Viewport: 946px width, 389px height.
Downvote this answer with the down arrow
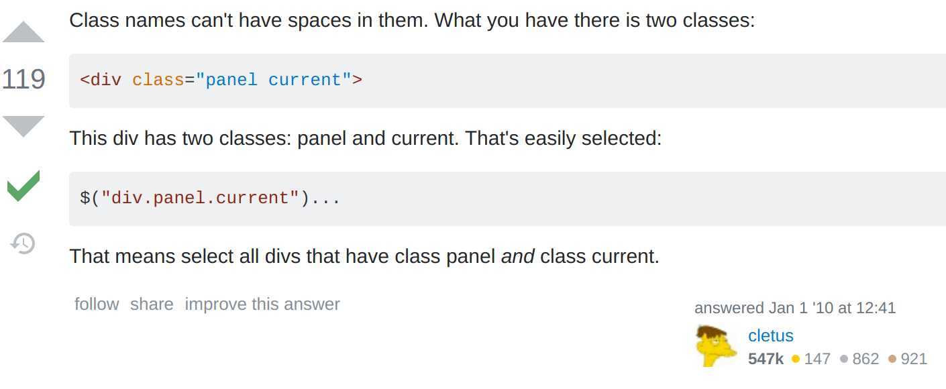[23, 125]
